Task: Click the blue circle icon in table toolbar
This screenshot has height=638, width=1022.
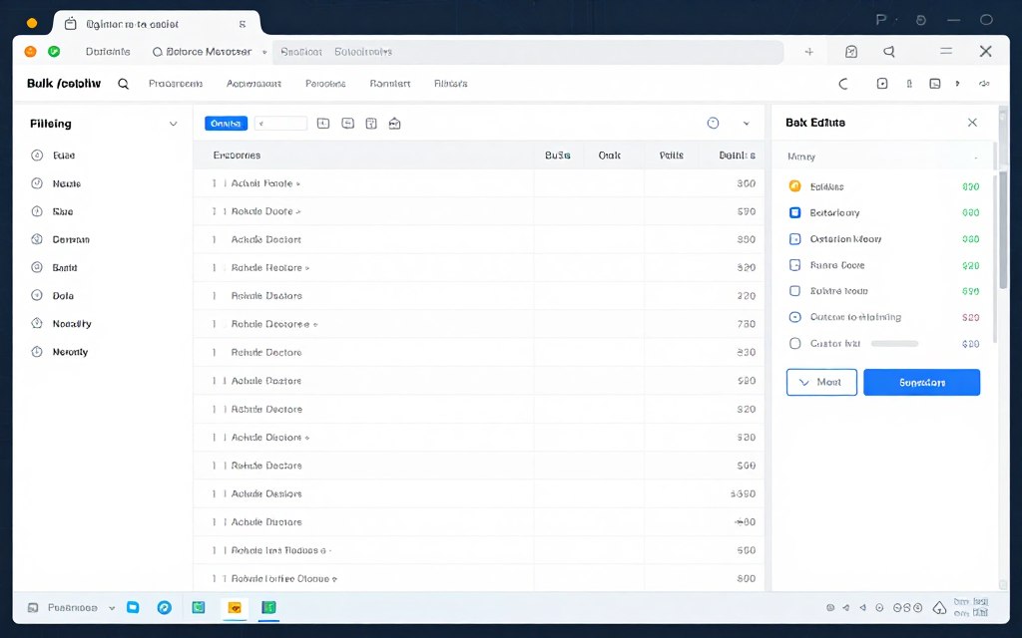Action: tap(713, 123)
